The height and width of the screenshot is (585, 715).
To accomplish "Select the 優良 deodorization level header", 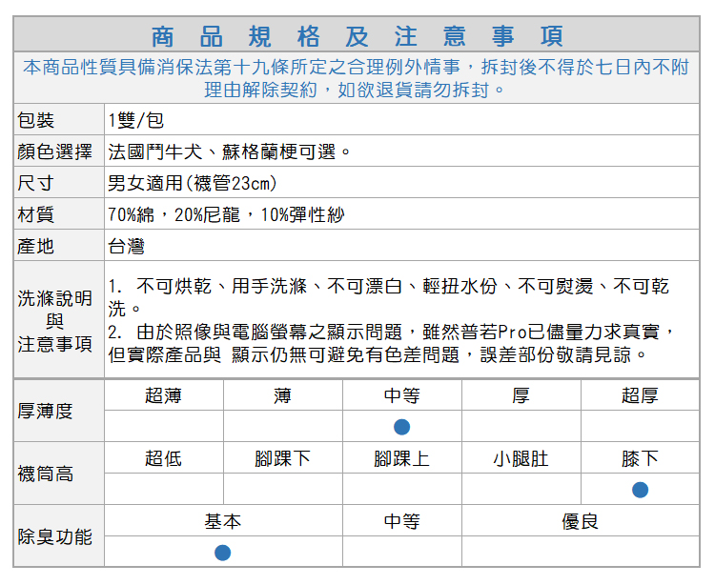I will coord(580,521).
